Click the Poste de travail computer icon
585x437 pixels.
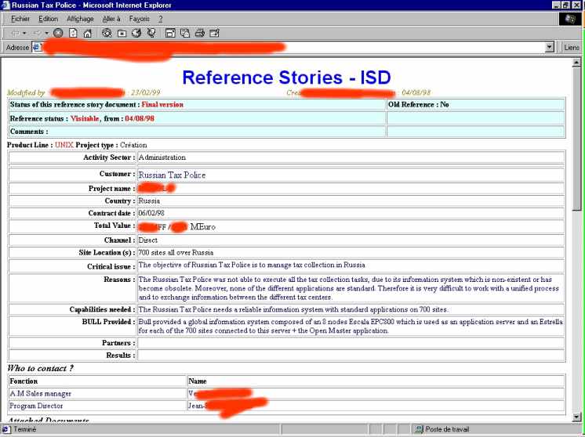[419, 429]
